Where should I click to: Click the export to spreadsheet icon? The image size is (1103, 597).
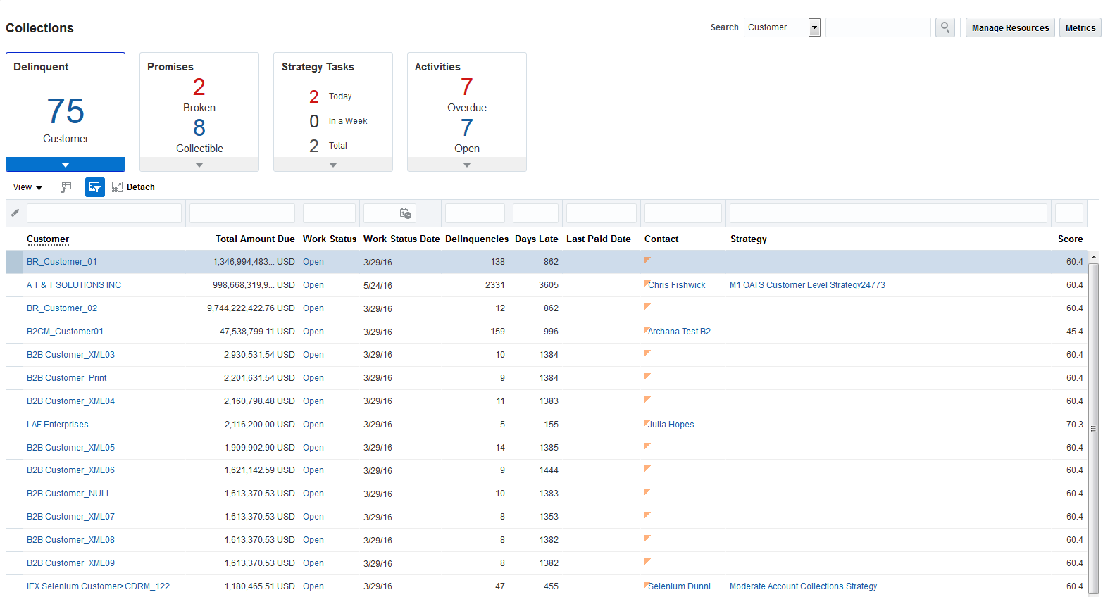66,187
